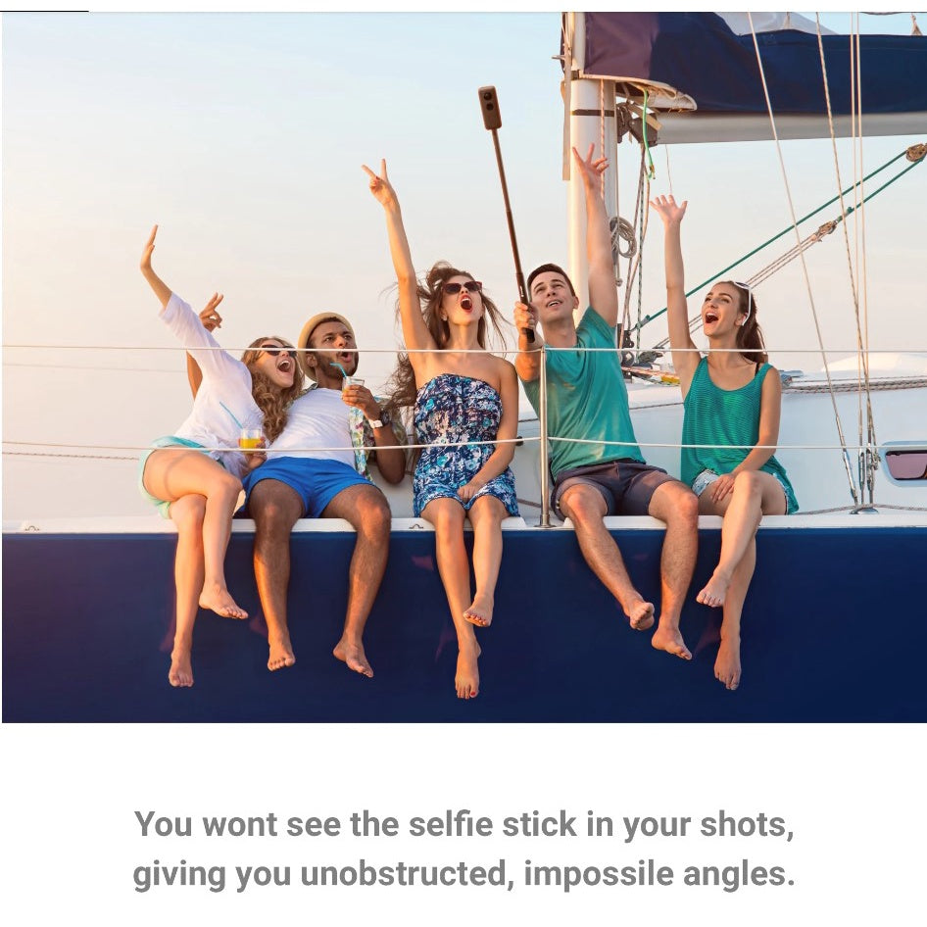Click the 'You wont see the selfie stick' caption line

pos(463,824)
